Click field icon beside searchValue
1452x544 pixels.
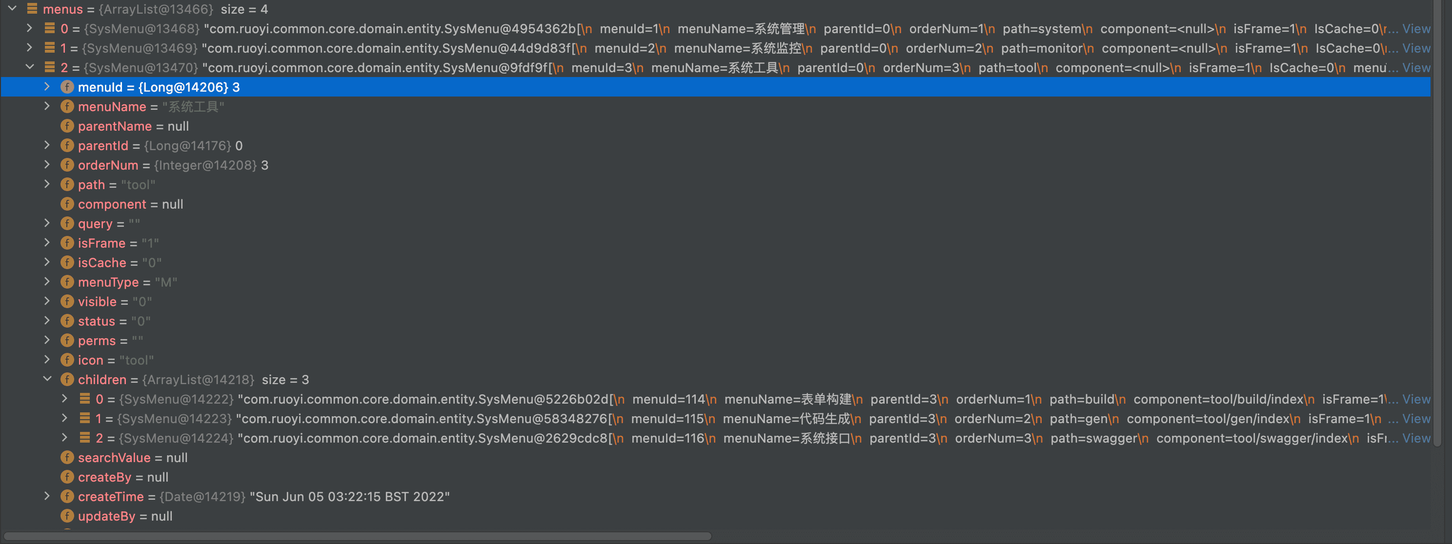(x=67, y=457)
